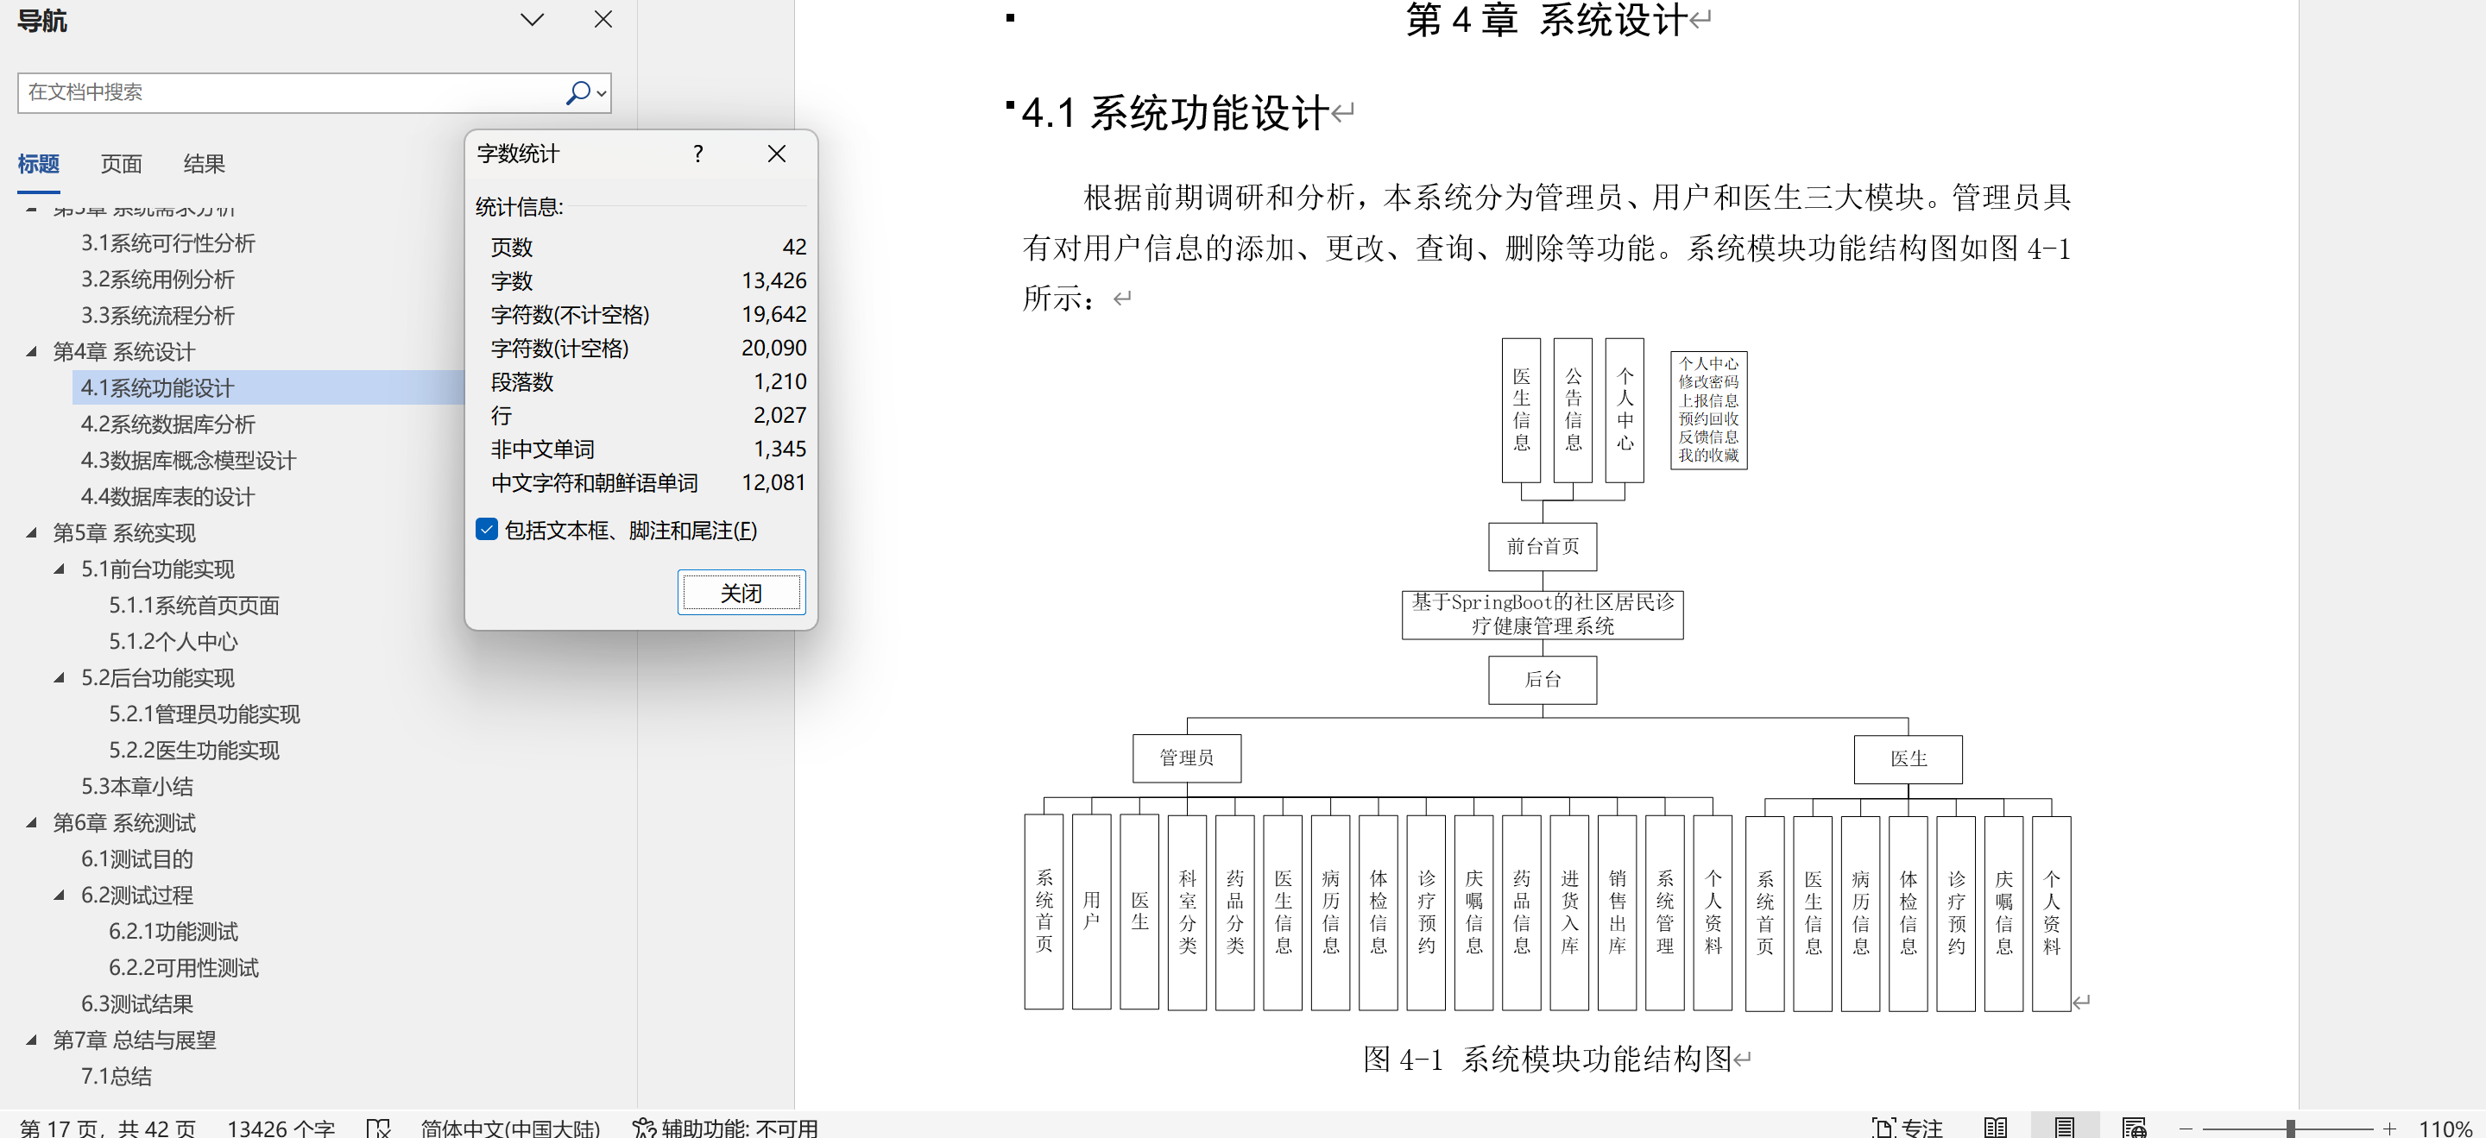Click the zoom out minus button
The image size is (2486, 1138).
tap(2186, 1129)
